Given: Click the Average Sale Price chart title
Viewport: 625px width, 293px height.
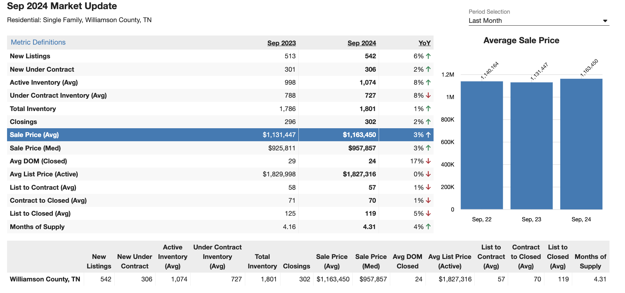Looking at the screenshot, I should 521,40.
